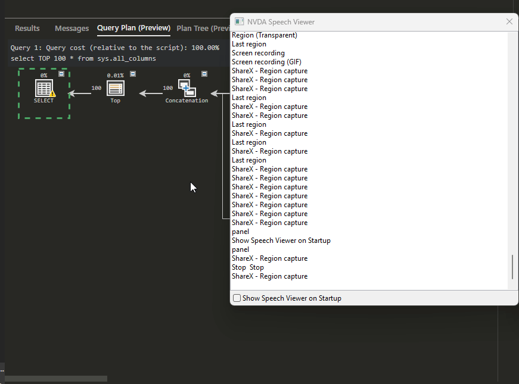This screenshot has width=519, height=384.
Task: Switch to the Results tab
Action: pyautogui.click(x=27, y=28)
